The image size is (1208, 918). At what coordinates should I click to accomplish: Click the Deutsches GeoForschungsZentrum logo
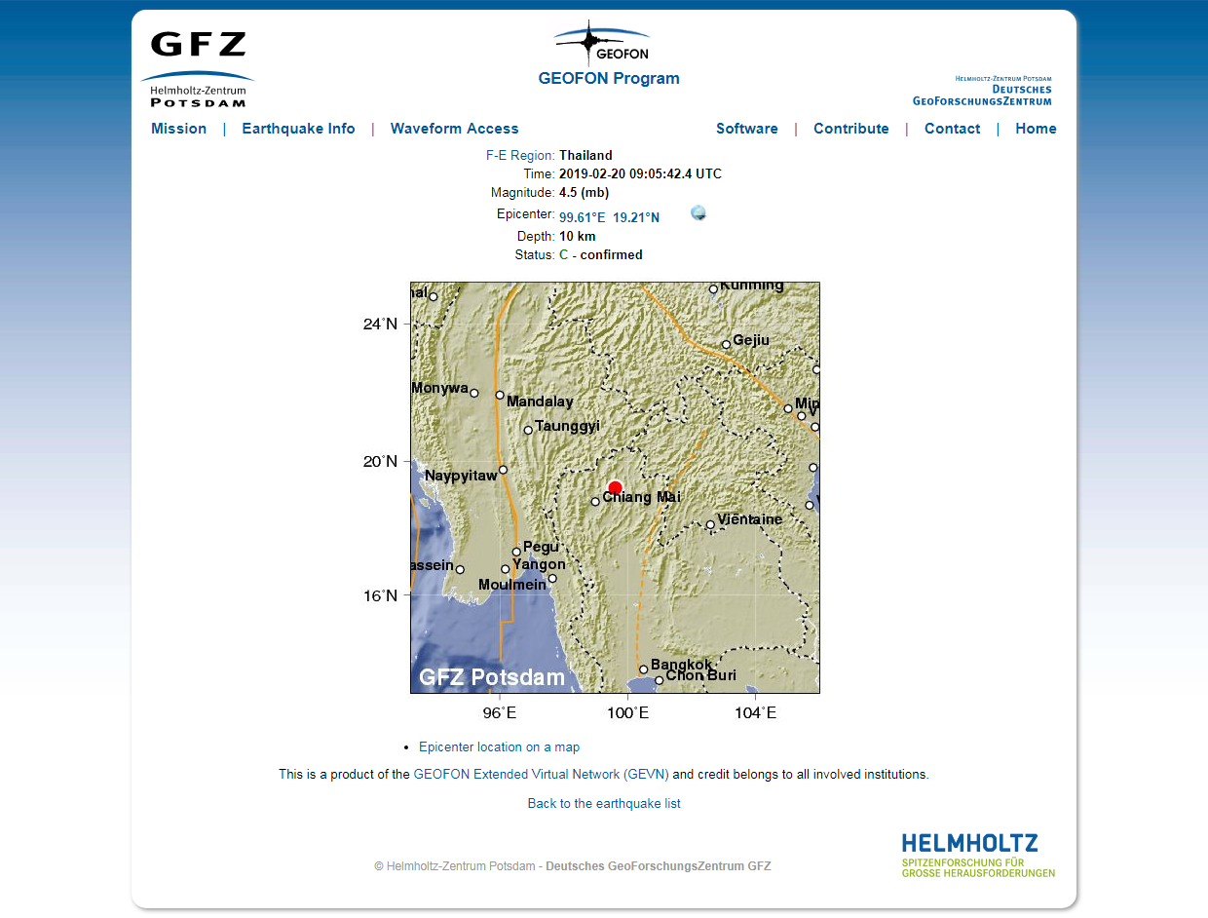coord(982,91)
